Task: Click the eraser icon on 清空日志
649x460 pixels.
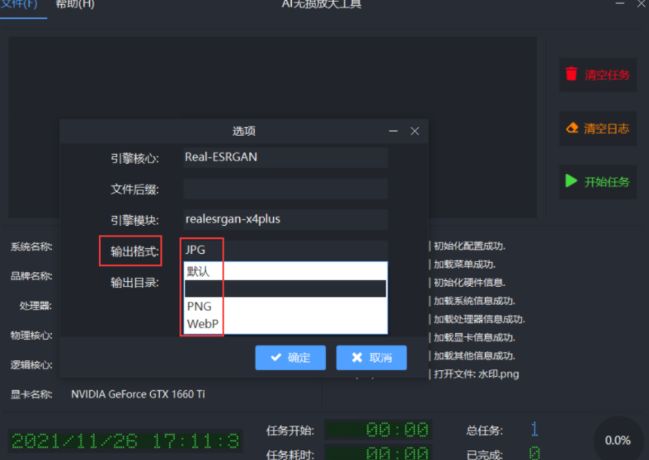Action: 571,129
